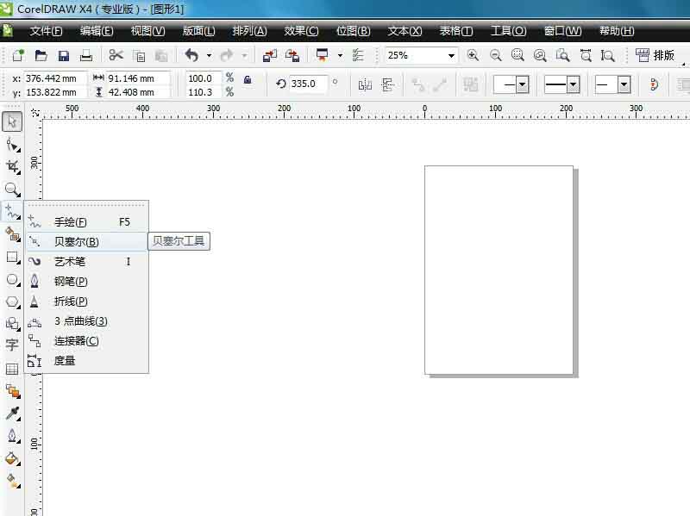The width and height of the screenshot is (690, 516).
Task: Open the end arrowhead dropdown
Action: point(624,84)
